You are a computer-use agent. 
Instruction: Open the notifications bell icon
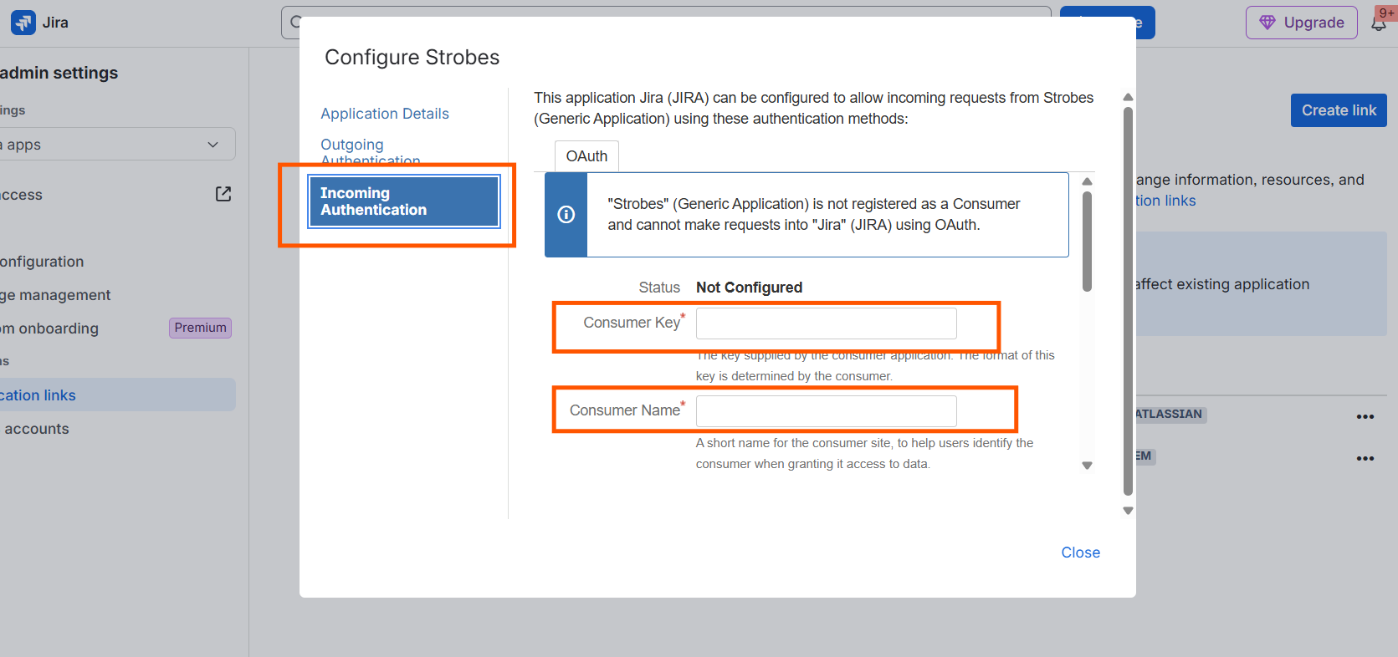pos(1379,23)
